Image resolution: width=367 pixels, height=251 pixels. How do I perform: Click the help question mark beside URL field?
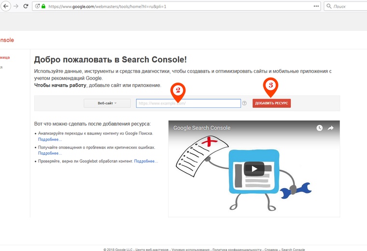click(244, 103)
